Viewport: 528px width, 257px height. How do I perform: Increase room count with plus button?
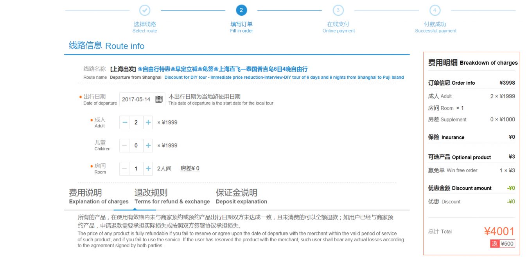coord(148,169)
